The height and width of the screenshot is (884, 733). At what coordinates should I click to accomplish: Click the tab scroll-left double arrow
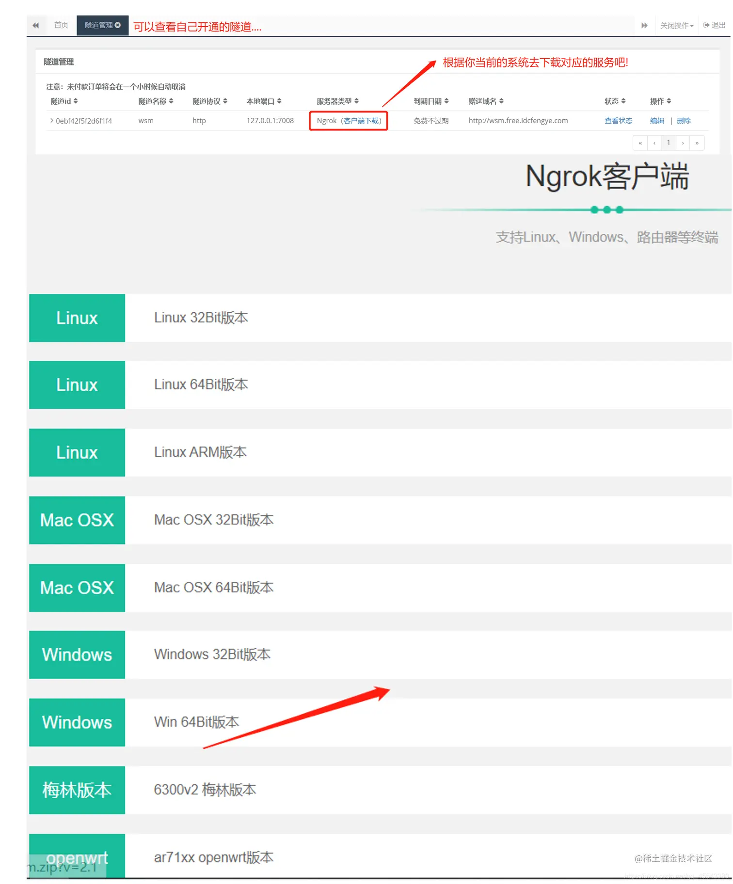tap(36, 25)
